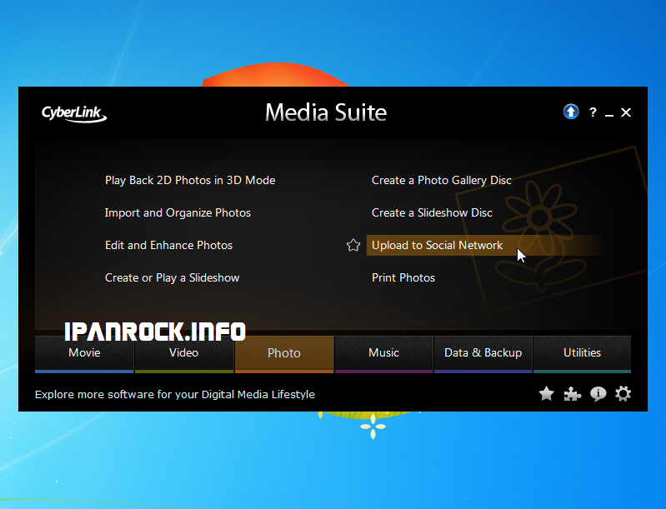This screenshot has width=666, height=509.
Task: Open Edit and Enhance Photos
Action: [x=168, y=246]
